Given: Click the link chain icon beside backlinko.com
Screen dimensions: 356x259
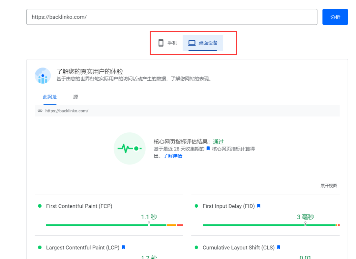Looking at the screenshot, I should coord(40,111).
